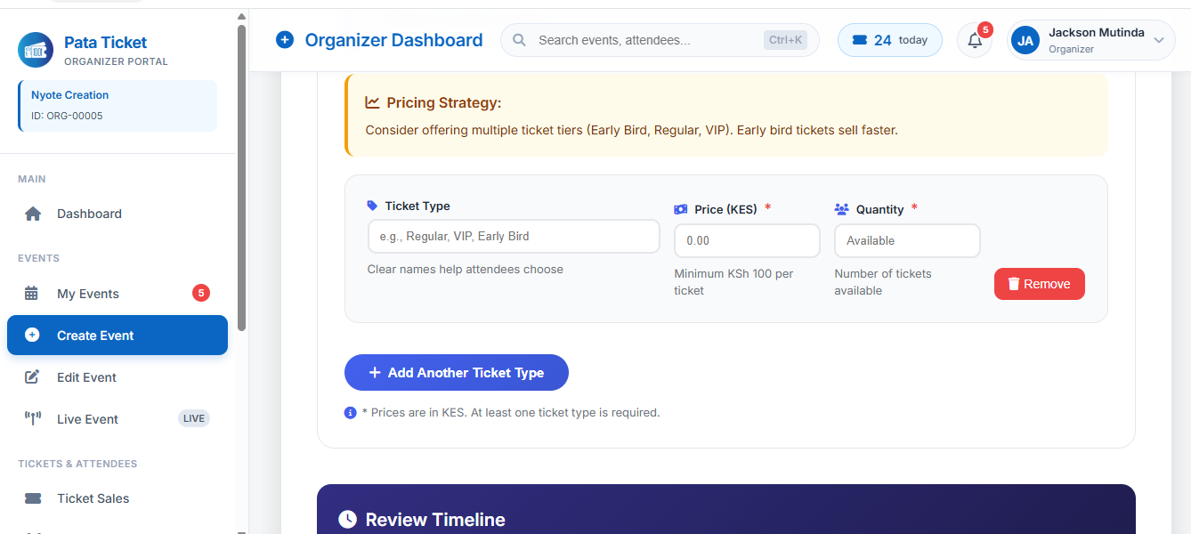Image resolution: width=1191 pixels, height=534 pixels.
Task: Open Live Event in the sidebar
Action: click(87, 419)
